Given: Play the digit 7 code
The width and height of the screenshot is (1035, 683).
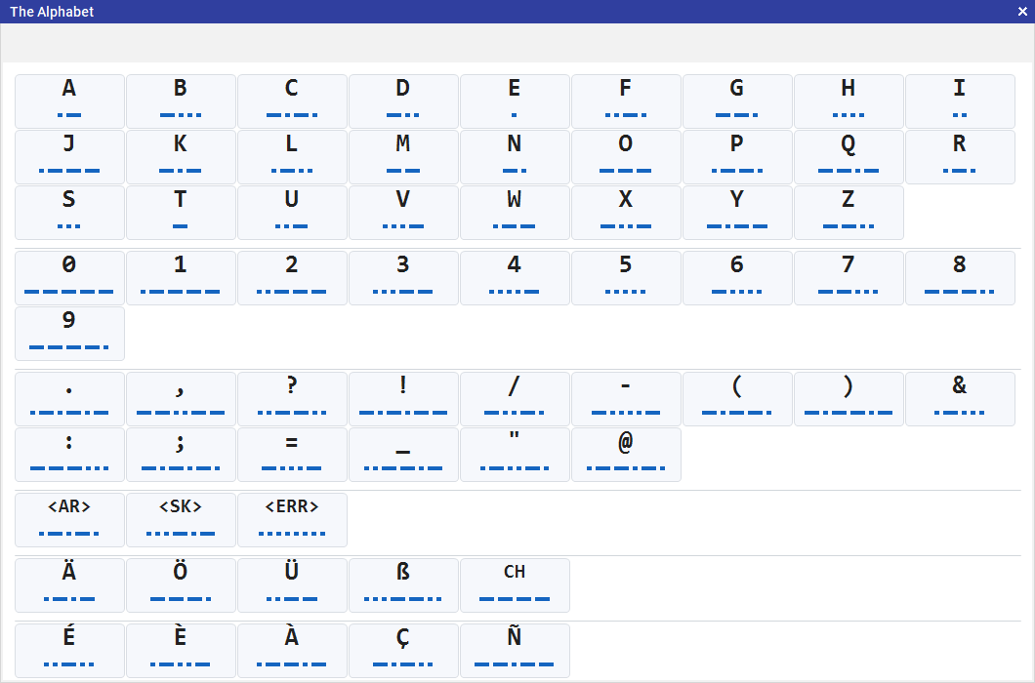Looking at the screenshot, I should [849, 278].
